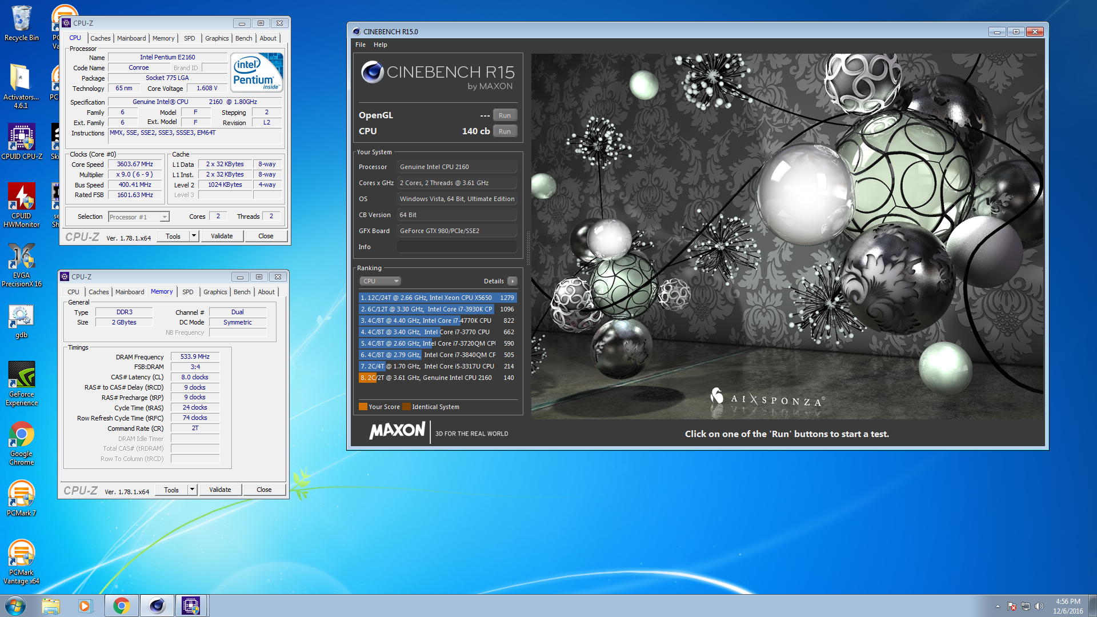Open About tab in upper CPU-Z
1097x617 pixels.
point(268,38)
